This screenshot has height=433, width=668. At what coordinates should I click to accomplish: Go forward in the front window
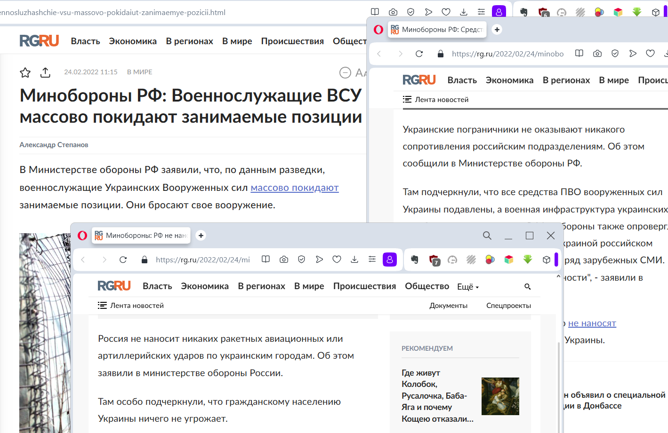(x=104, y=260)
